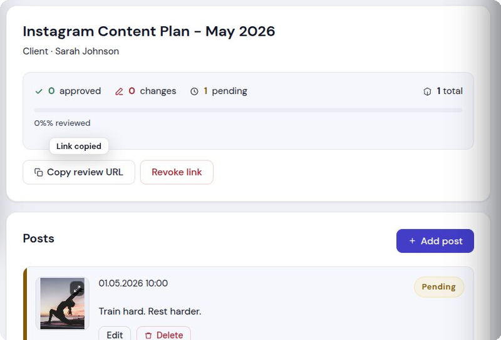Edit the Train hard post

point(115,334)
